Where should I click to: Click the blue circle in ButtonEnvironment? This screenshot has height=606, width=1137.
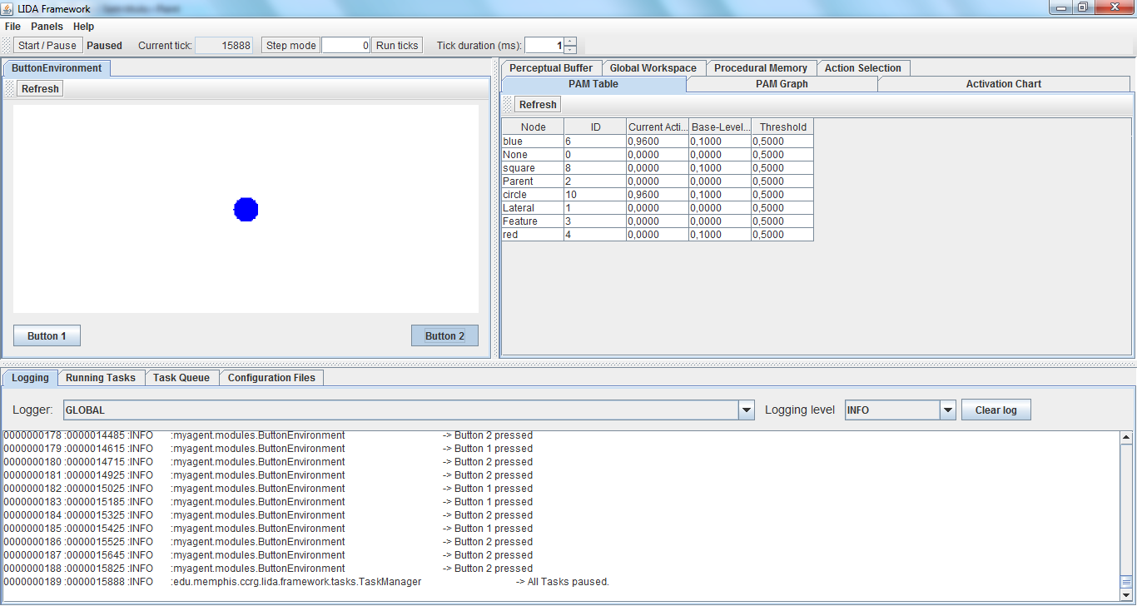click(x=246, y=210)
